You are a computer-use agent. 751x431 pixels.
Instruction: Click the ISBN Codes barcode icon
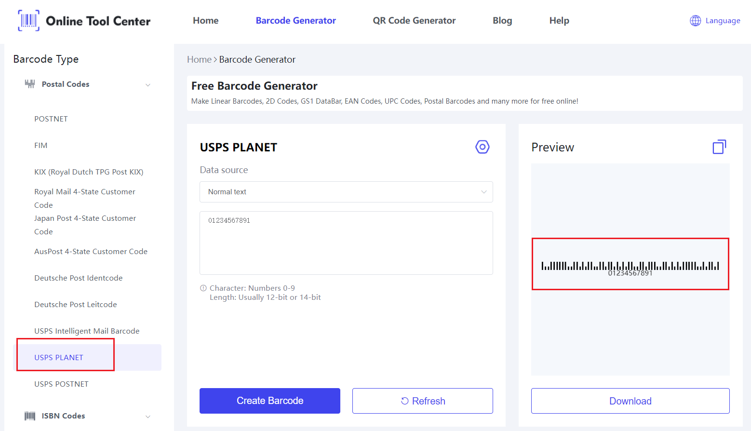click(x=30, y=416)
